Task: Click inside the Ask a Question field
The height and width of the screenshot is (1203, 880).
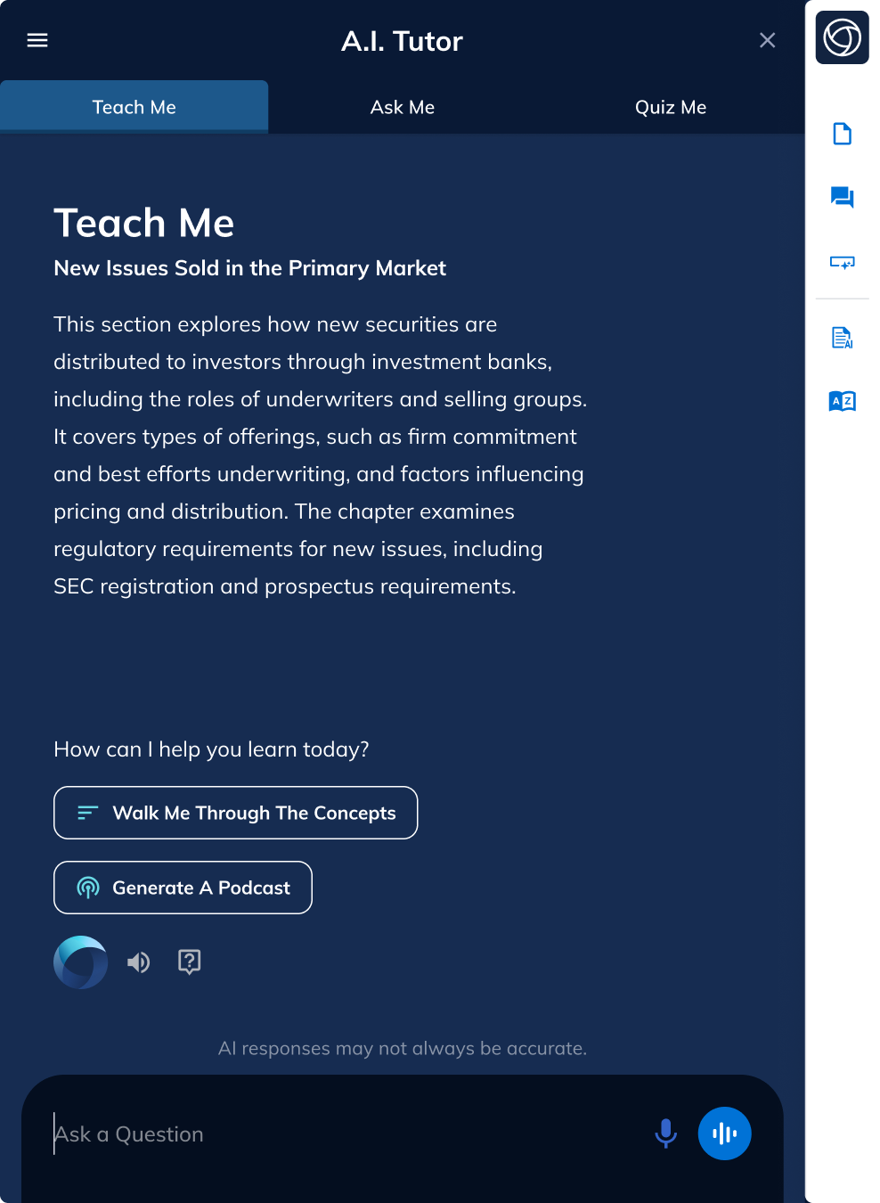Action: [267, 1133]
